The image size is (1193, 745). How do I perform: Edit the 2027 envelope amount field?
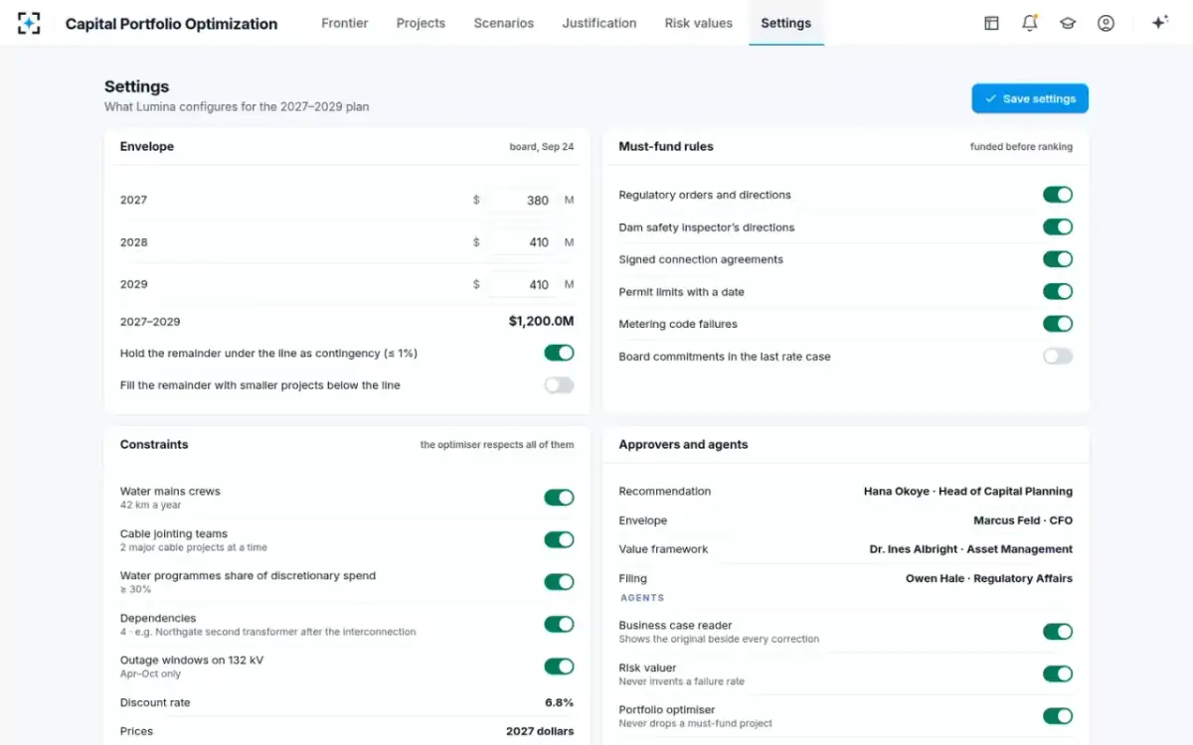pos(523,200)
